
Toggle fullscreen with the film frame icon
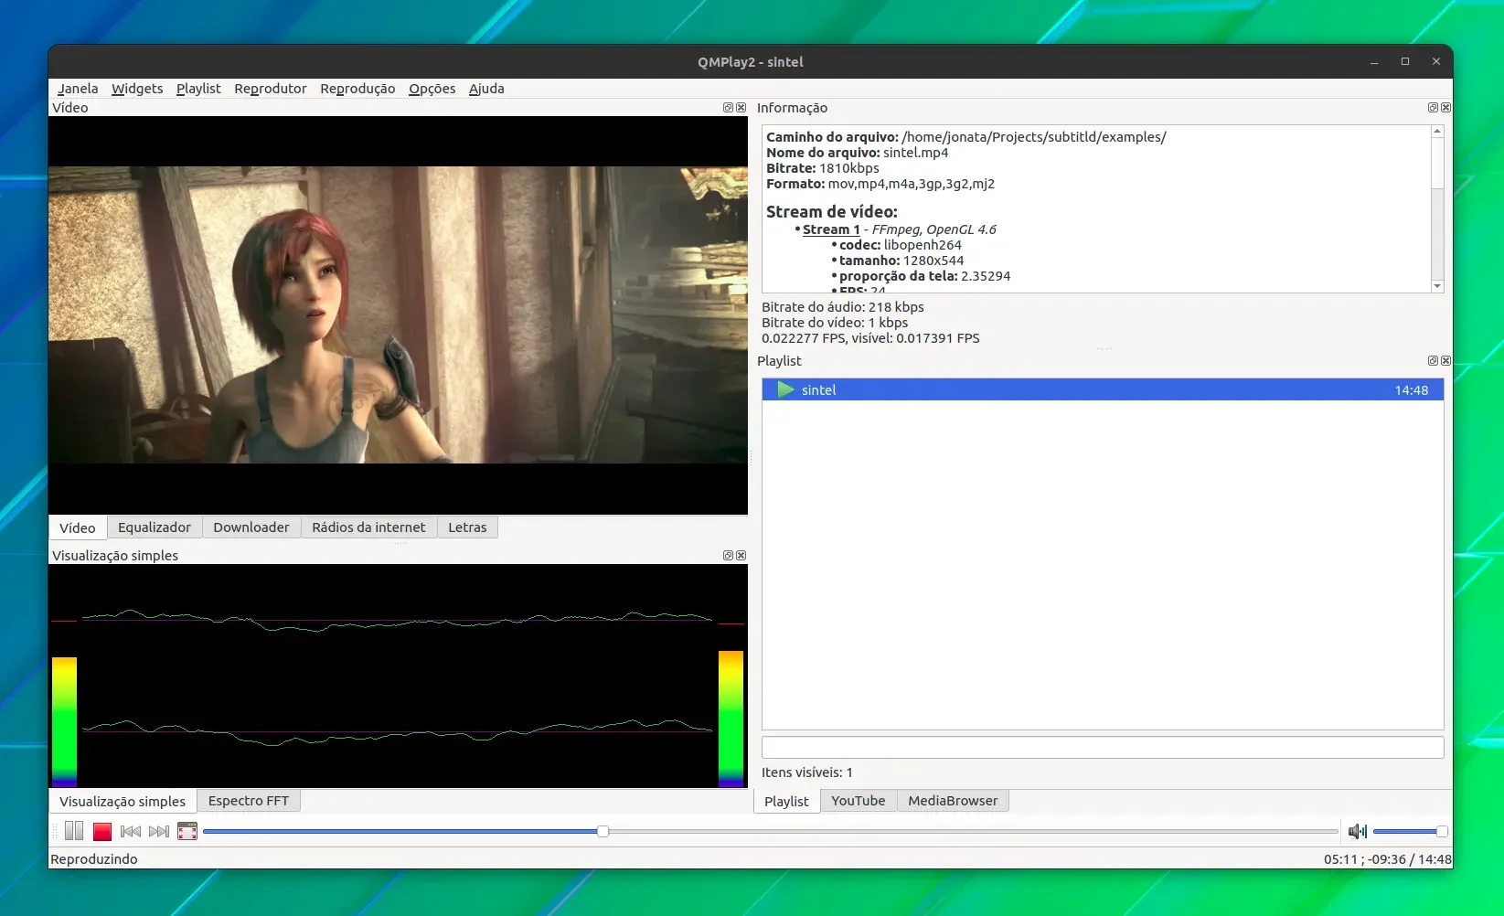[187, 831]
